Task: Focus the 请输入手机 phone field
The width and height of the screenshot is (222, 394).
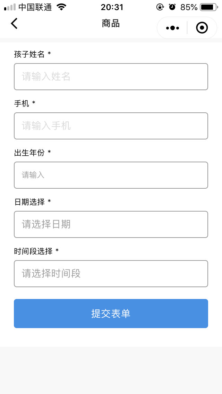Action: coord(111,126)
